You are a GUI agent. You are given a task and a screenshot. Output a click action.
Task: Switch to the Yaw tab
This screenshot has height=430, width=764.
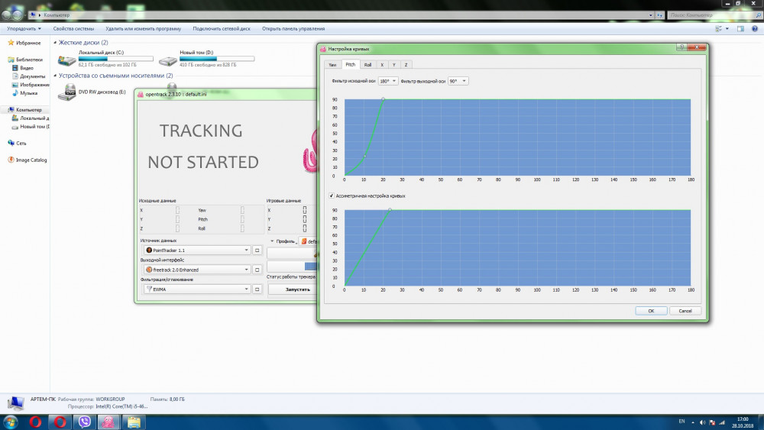pyautogui.click(x=332, y=65)
